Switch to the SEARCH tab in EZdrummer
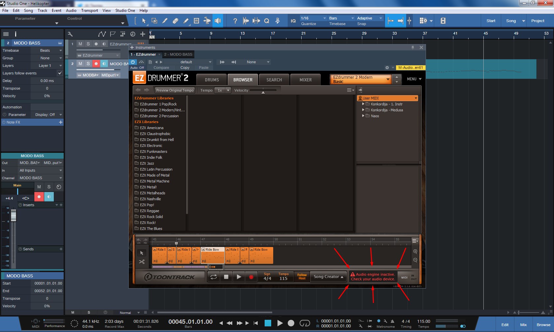Screen dimensions: 554x332 (x=274, y=80)
